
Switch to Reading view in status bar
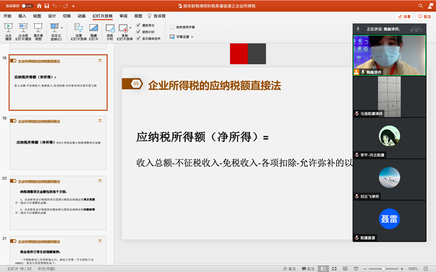[345, 269]
